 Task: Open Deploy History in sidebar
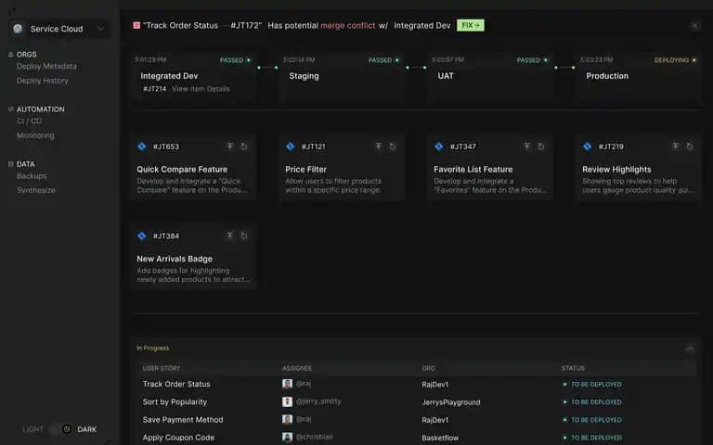click(43, 81)
